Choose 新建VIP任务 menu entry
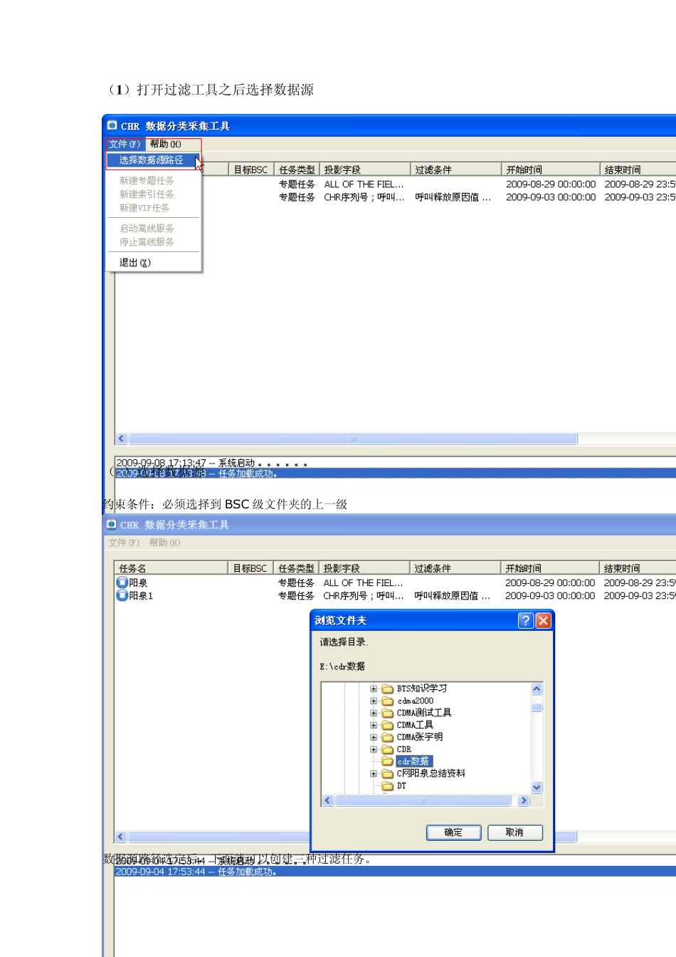Image resolution: width=676 pixels, height=957 pixels. [x=144, y=208]
